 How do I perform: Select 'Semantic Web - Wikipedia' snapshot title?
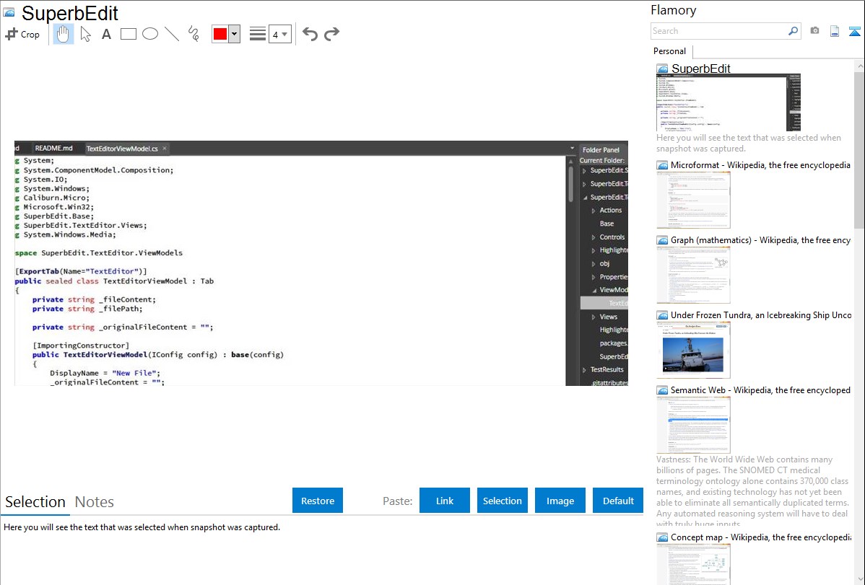coord(760,390)
